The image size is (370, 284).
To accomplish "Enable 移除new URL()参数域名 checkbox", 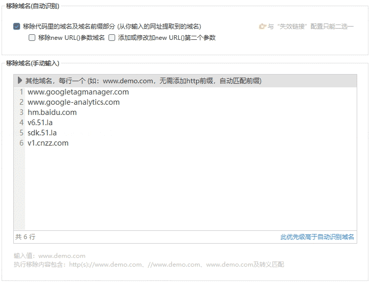I will click(32, 38).
